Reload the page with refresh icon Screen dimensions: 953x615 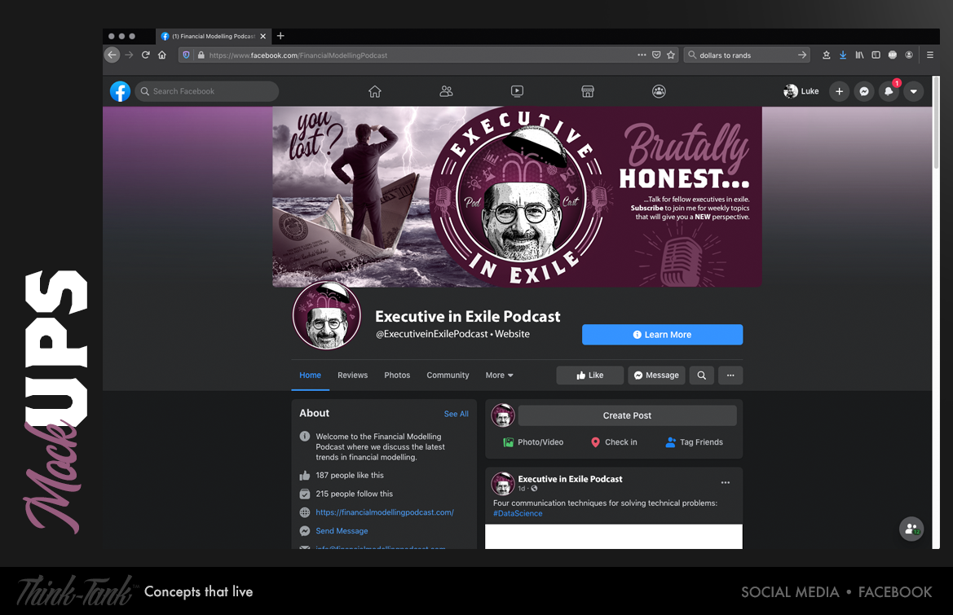(145, 55)
